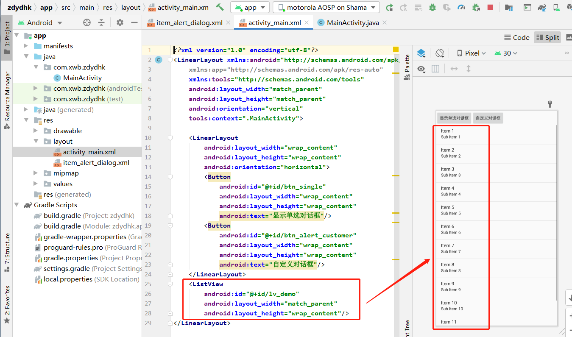
Task: Toggle View Options eye icon in designer
Action: click(421, 69)
